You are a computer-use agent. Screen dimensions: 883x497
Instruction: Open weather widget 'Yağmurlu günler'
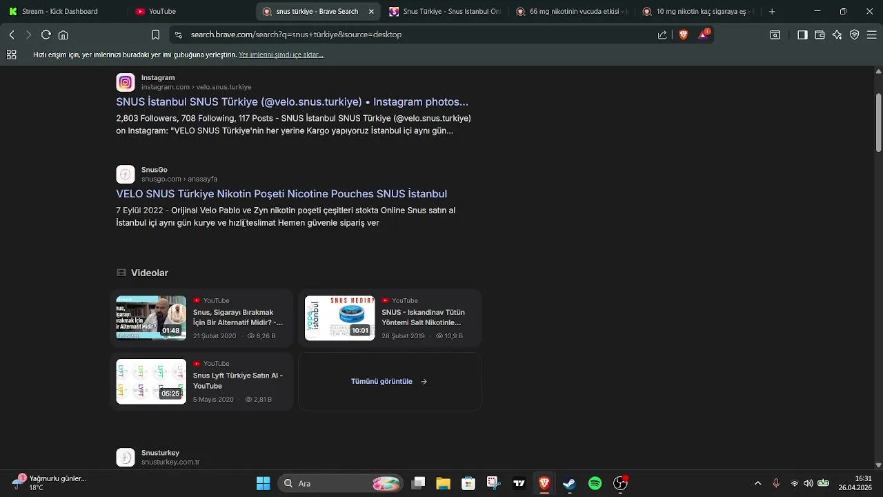click(48, 483)
